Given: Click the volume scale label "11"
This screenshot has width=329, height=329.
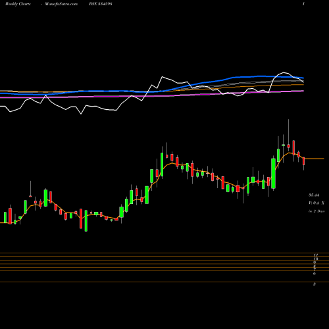Looking at the screenshot, I should [316, 255].
